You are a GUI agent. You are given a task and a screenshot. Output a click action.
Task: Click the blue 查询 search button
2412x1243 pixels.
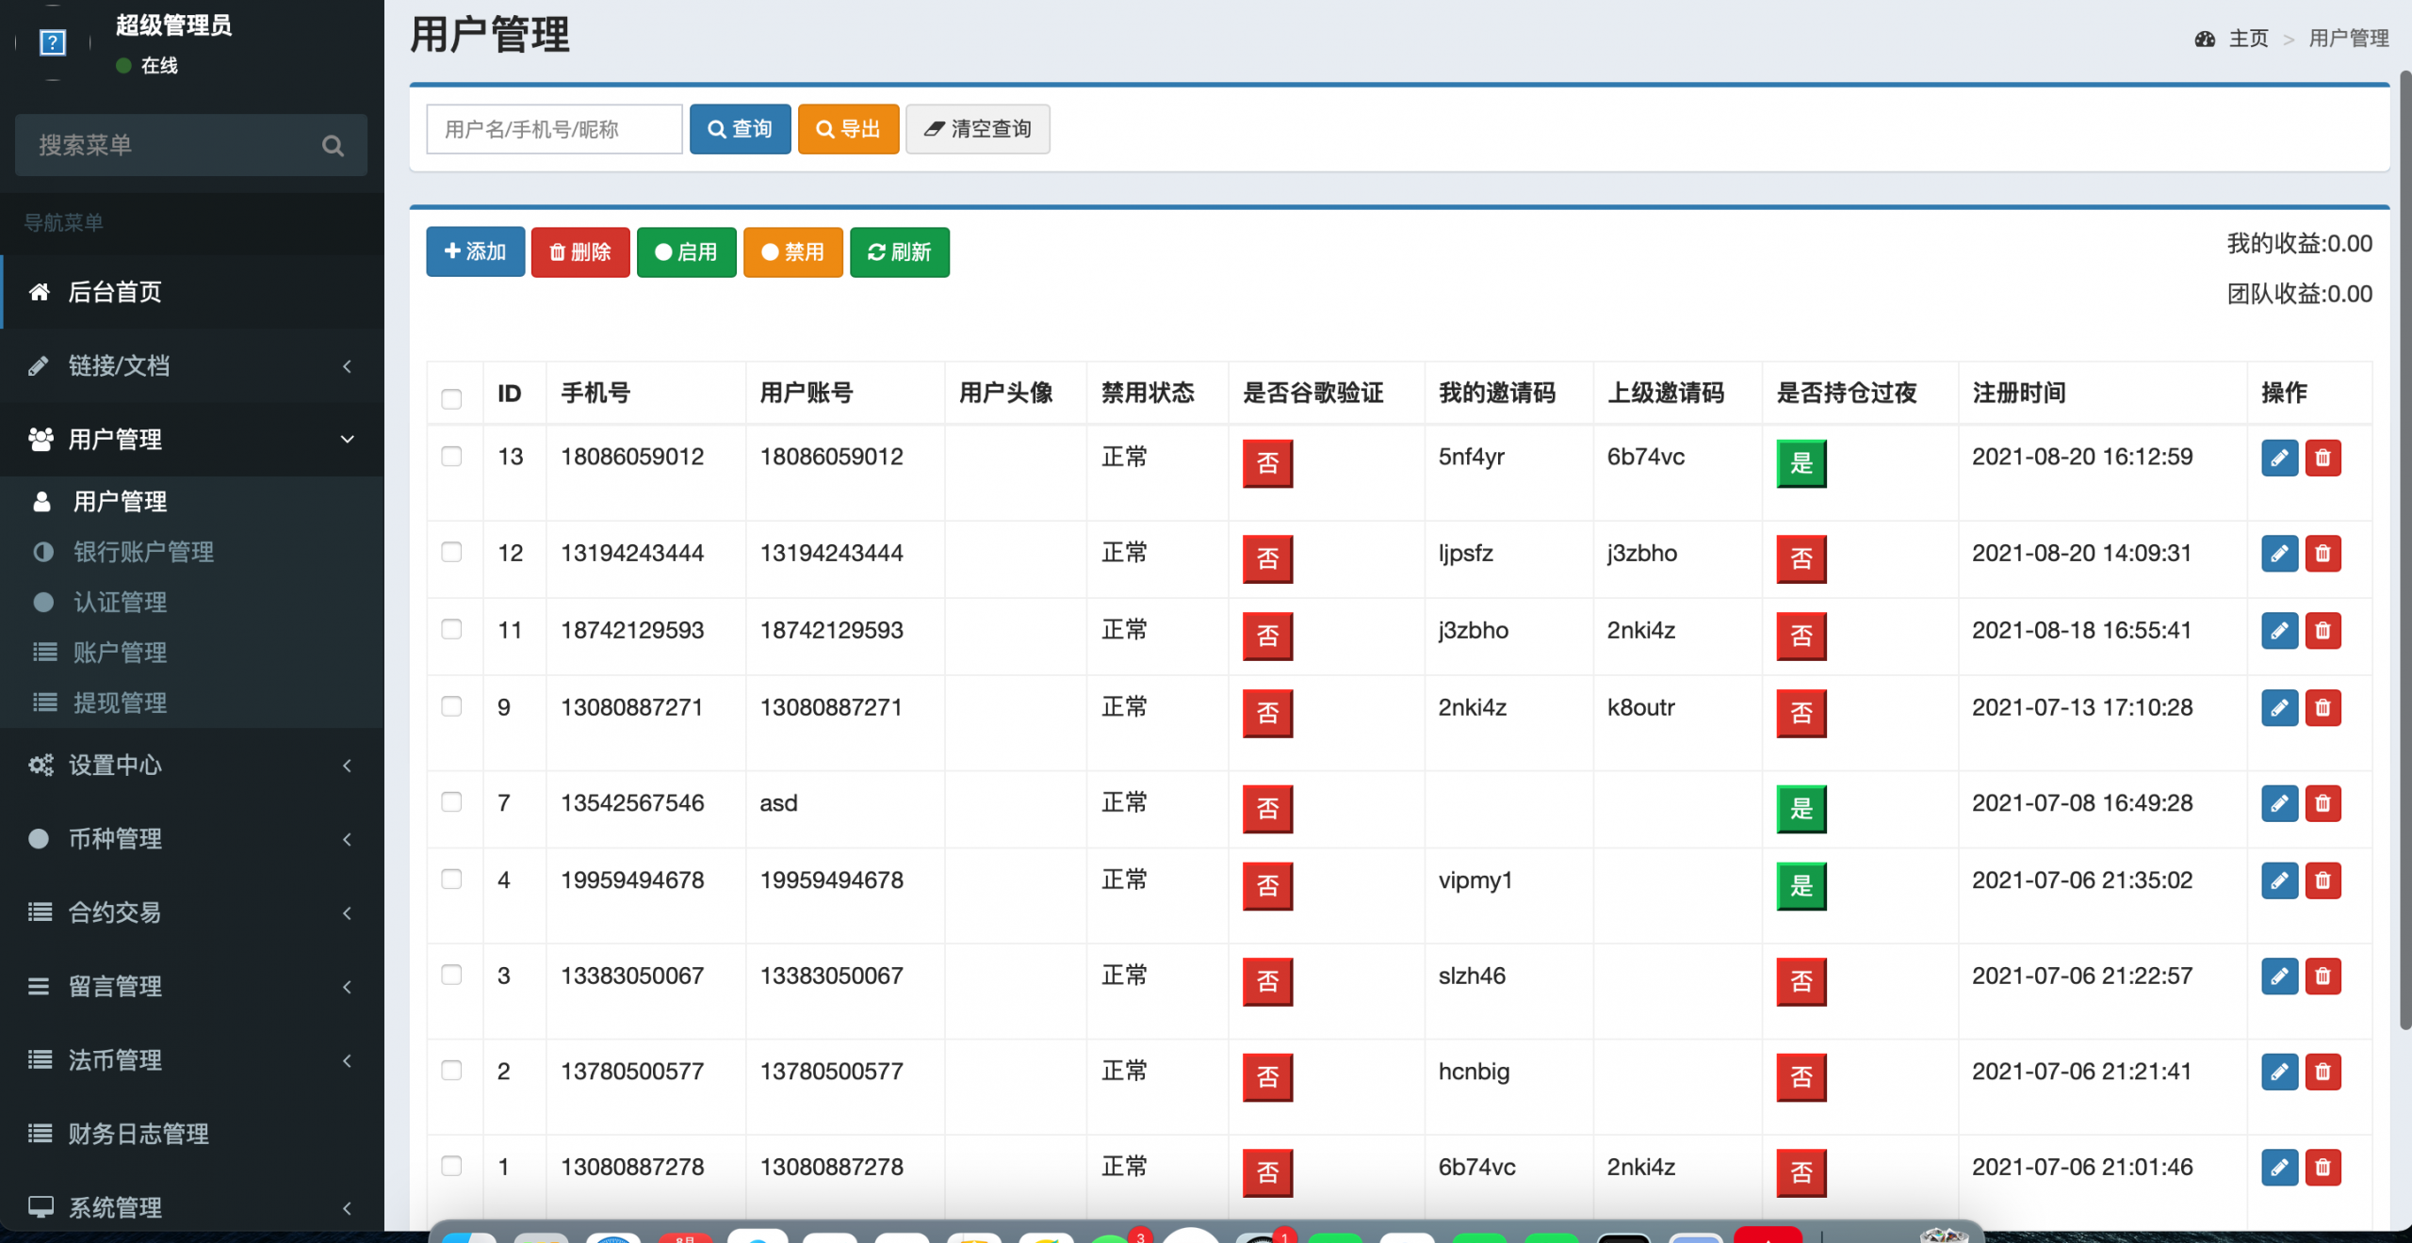[740, 129]
